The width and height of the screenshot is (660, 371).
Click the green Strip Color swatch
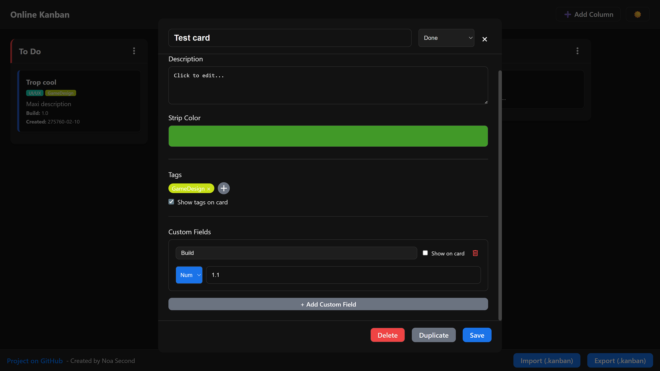click(x=328, y=136)
